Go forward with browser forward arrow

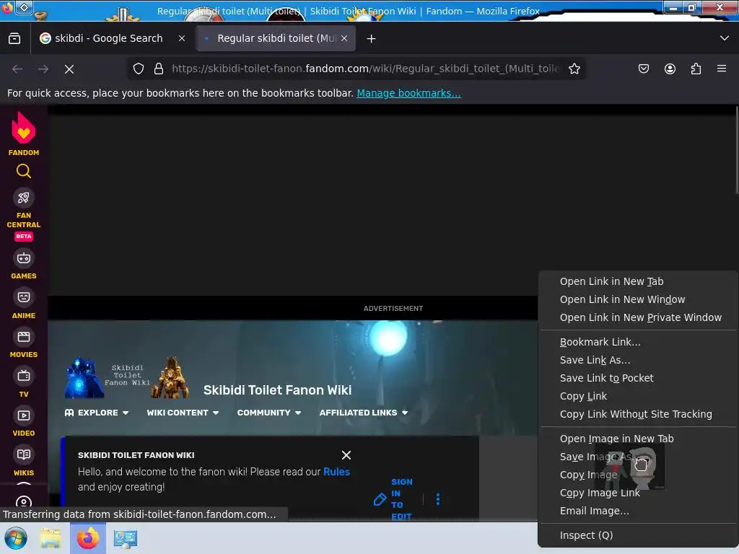coord(43,69)
